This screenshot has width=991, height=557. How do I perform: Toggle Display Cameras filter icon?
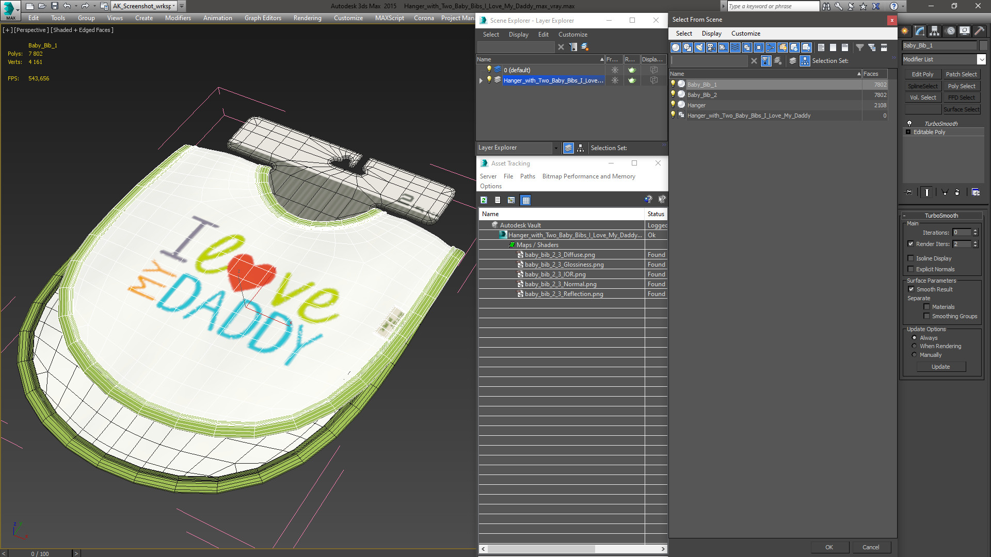(x=711, y=47)
